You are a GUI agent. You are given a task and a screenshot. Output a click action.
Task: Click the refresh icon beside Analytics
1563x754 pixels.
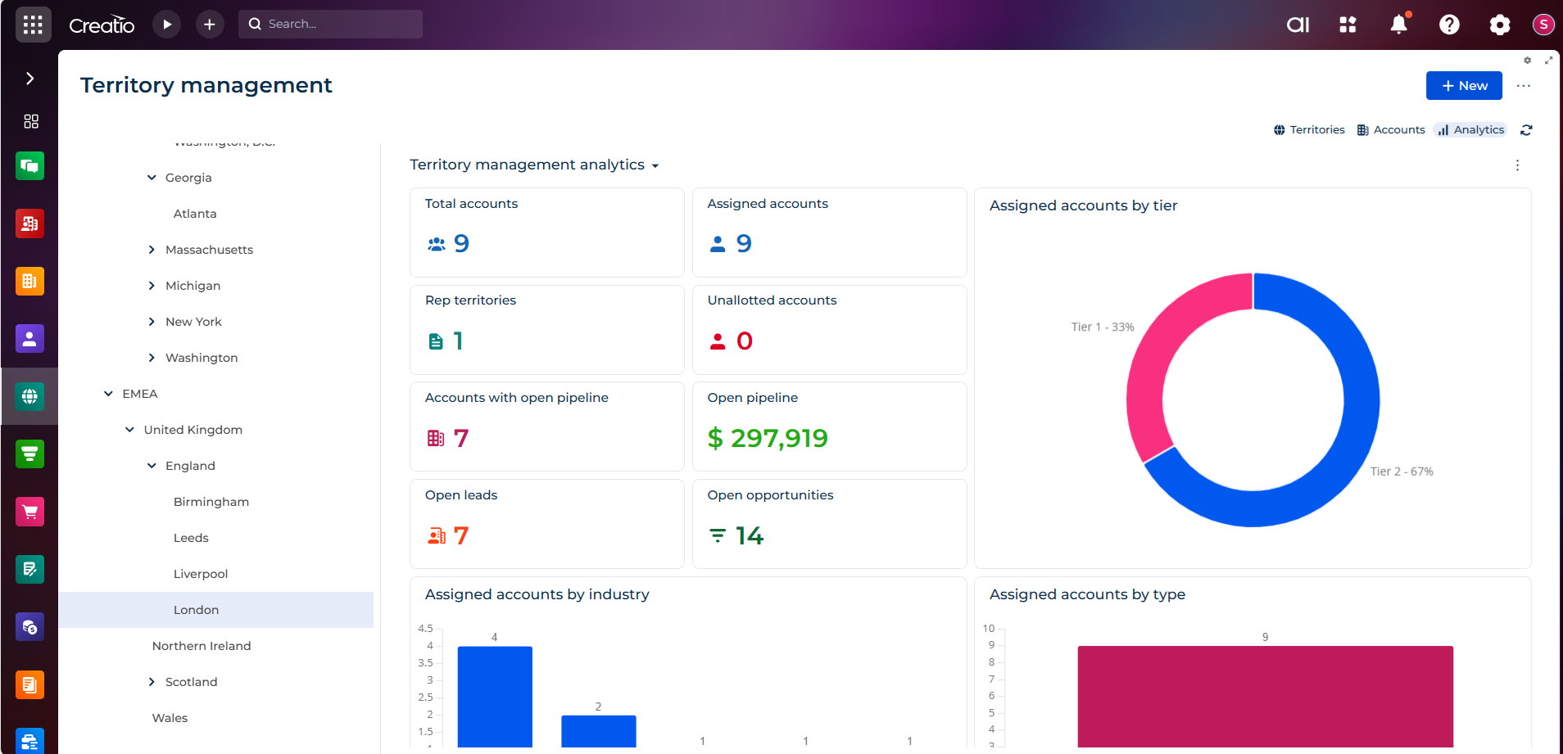[1526, 130]
